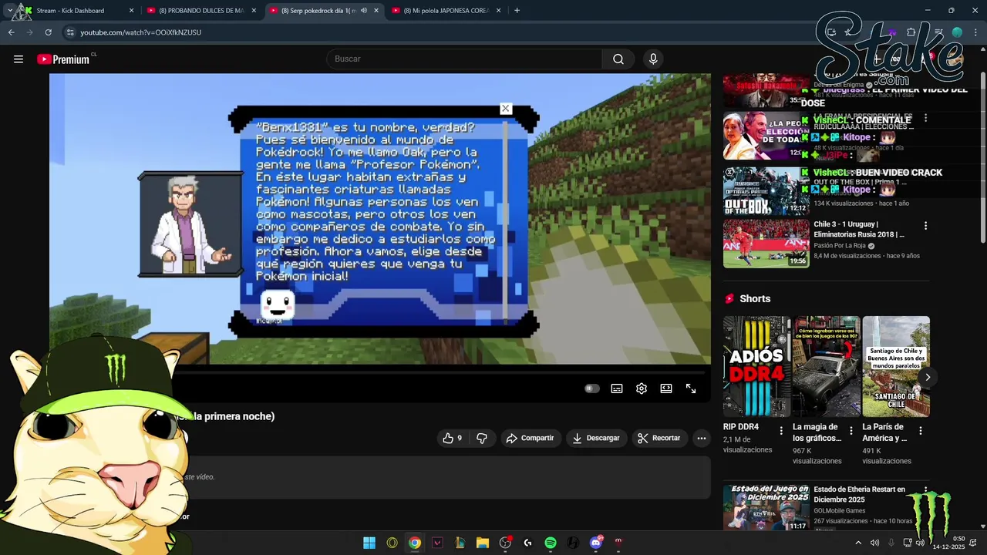Go to YouTube Premium home logo
Image resolution: width=987 pixels, height=555 pixels.
point(65,59)
